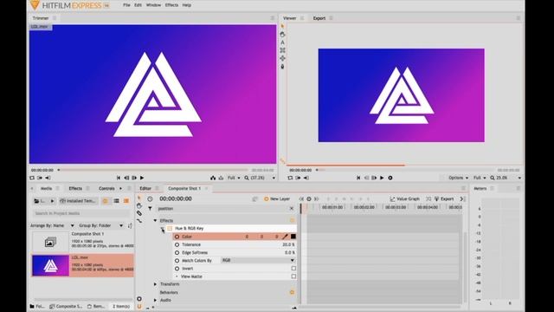Open the File menu
The image size is (554, 312).
pos(126,5)
